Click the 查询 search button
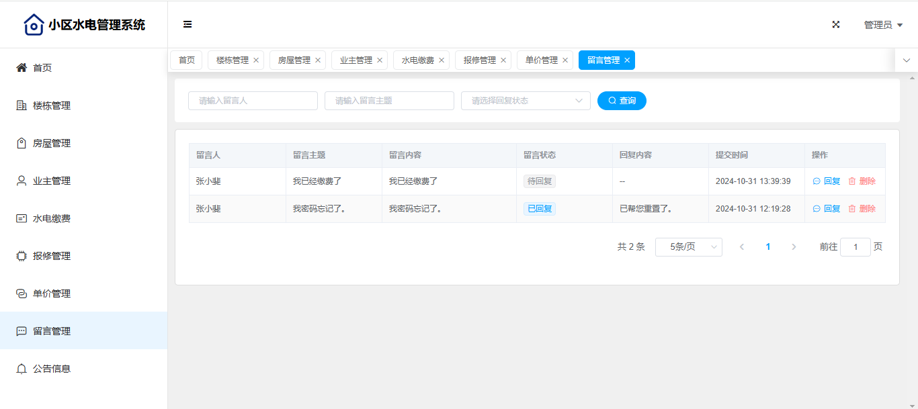Viewport: 918px width, 409px height. (622, 101)
